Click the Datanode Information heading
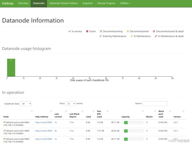This screenshot has height=144, width=192. (x=33, y=20)
